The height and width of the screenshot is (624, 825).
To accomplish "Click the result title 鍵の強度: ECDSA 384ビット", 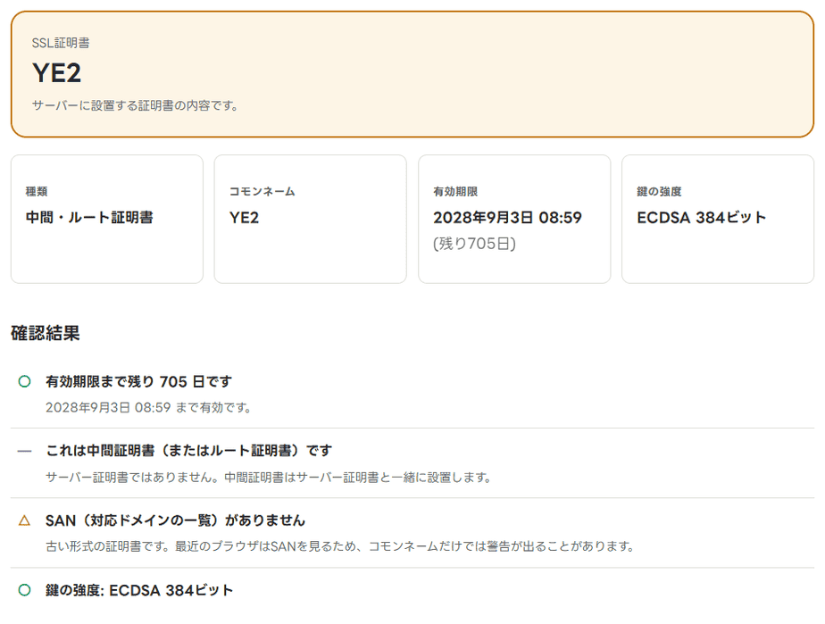I will pyautogui.click(x=139, y=590).
